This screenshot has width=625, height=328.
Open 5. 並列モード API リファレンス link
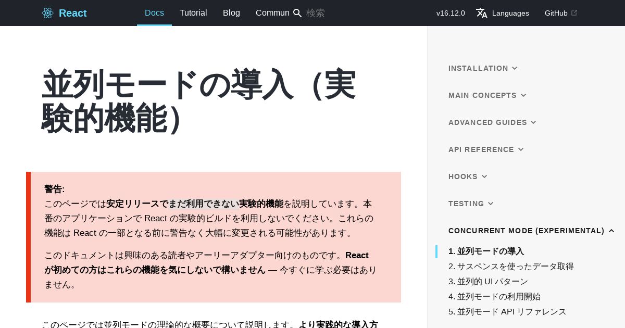[507, 312]
